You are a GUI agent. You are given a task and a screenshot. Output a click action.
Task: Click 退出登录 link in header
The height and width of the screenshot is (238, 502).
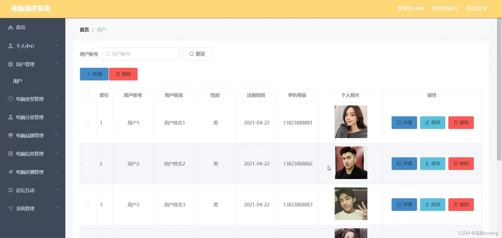tap(476, 9)
